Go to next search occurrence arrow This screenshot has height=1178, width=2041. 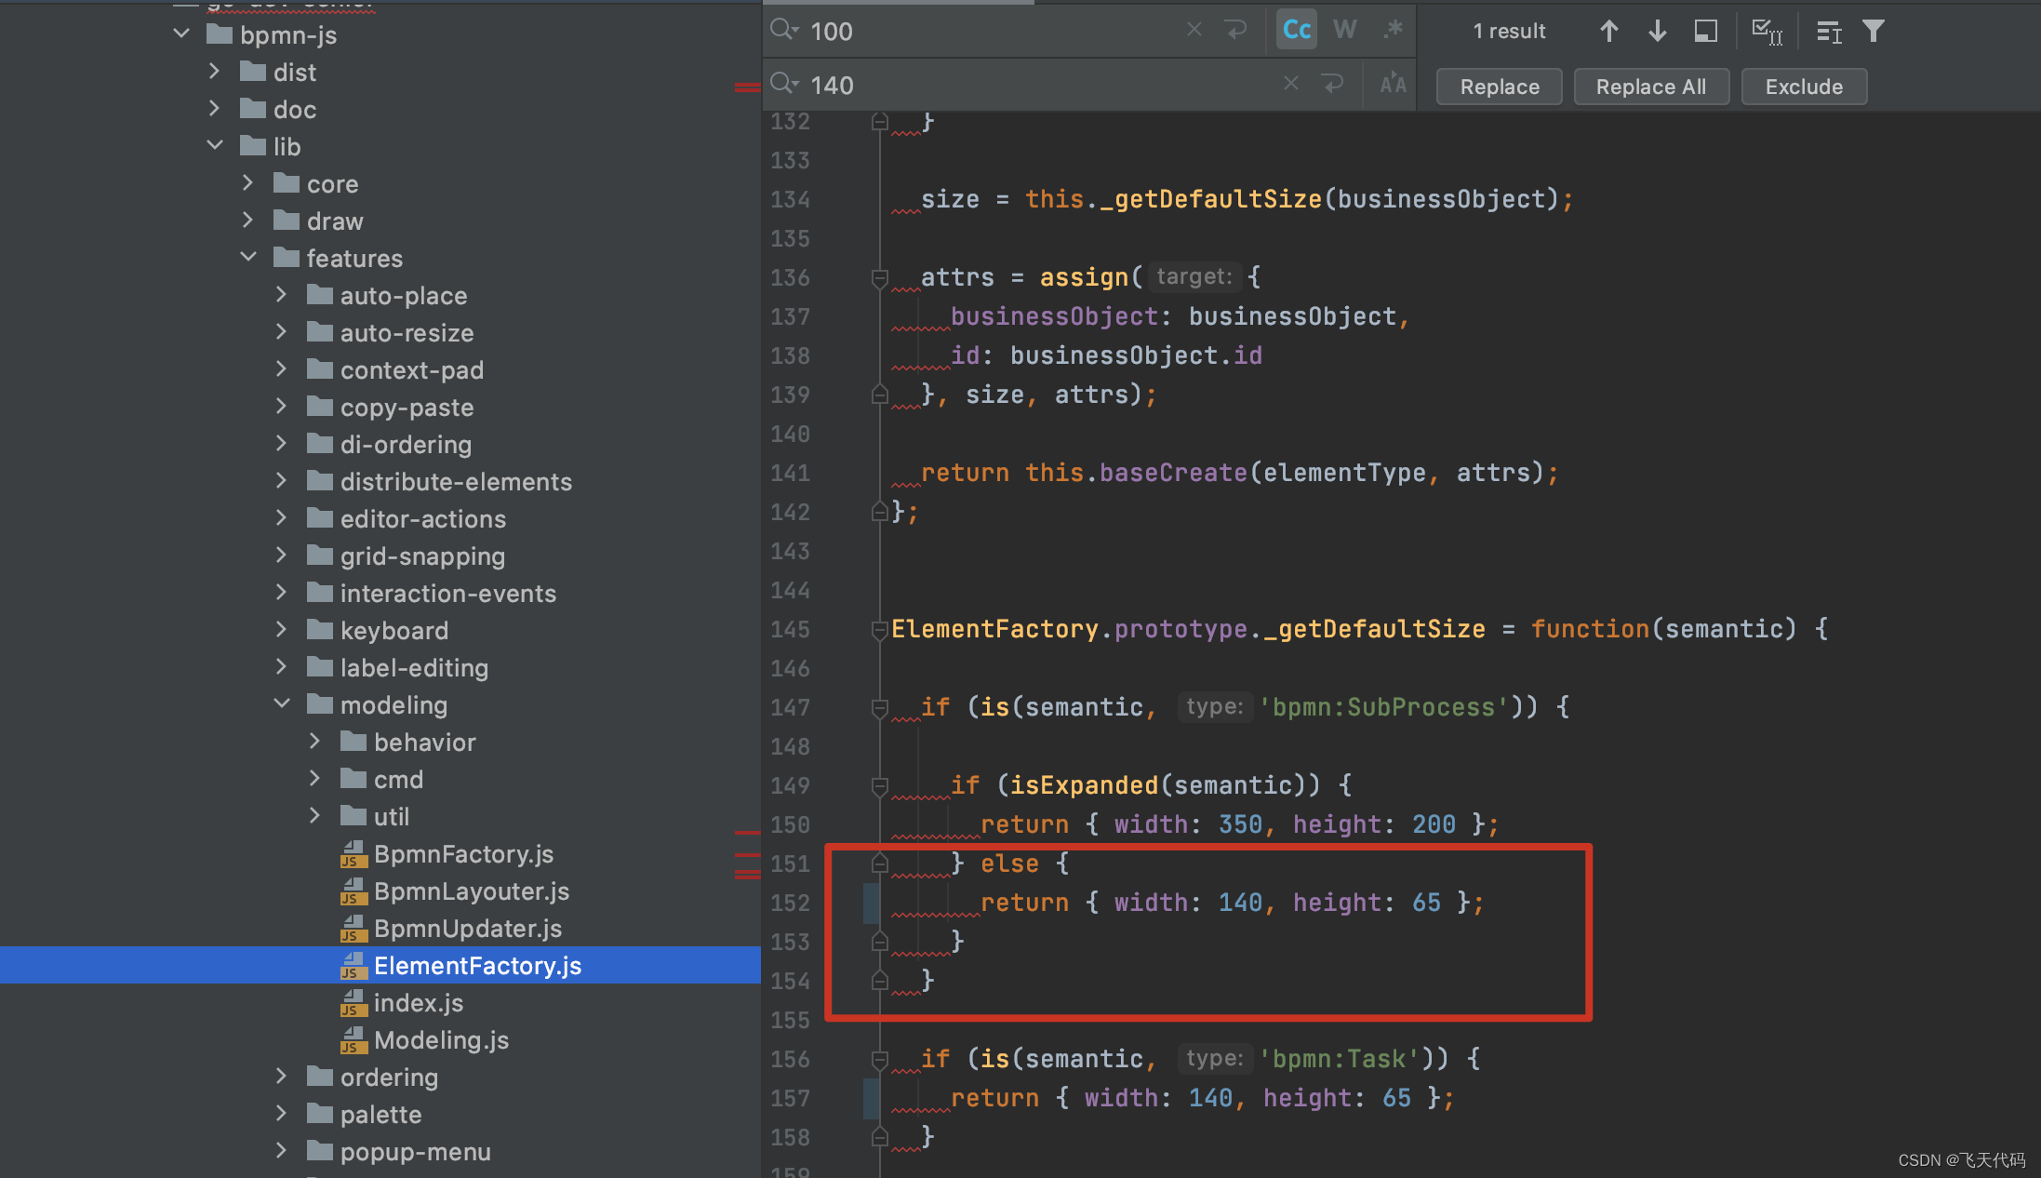(1657, 32)
